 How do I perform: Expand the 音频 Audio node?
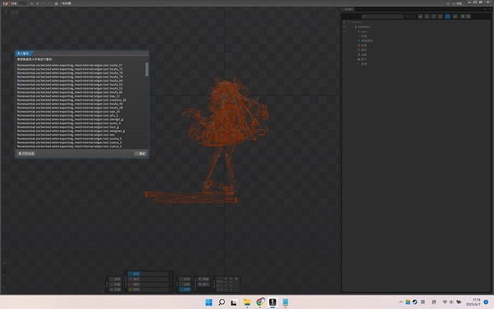356,64
